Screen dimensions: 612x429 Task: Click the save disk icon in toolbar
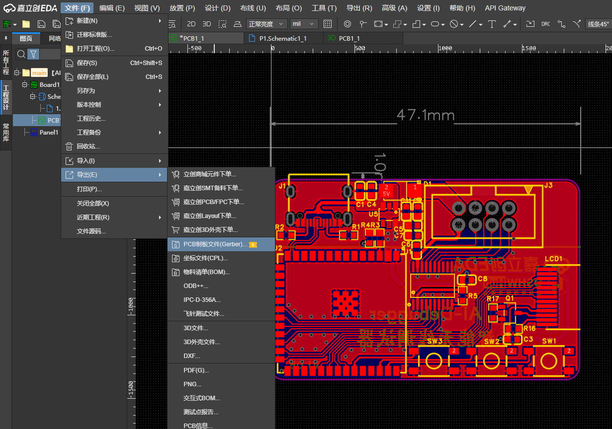(42, 24)
